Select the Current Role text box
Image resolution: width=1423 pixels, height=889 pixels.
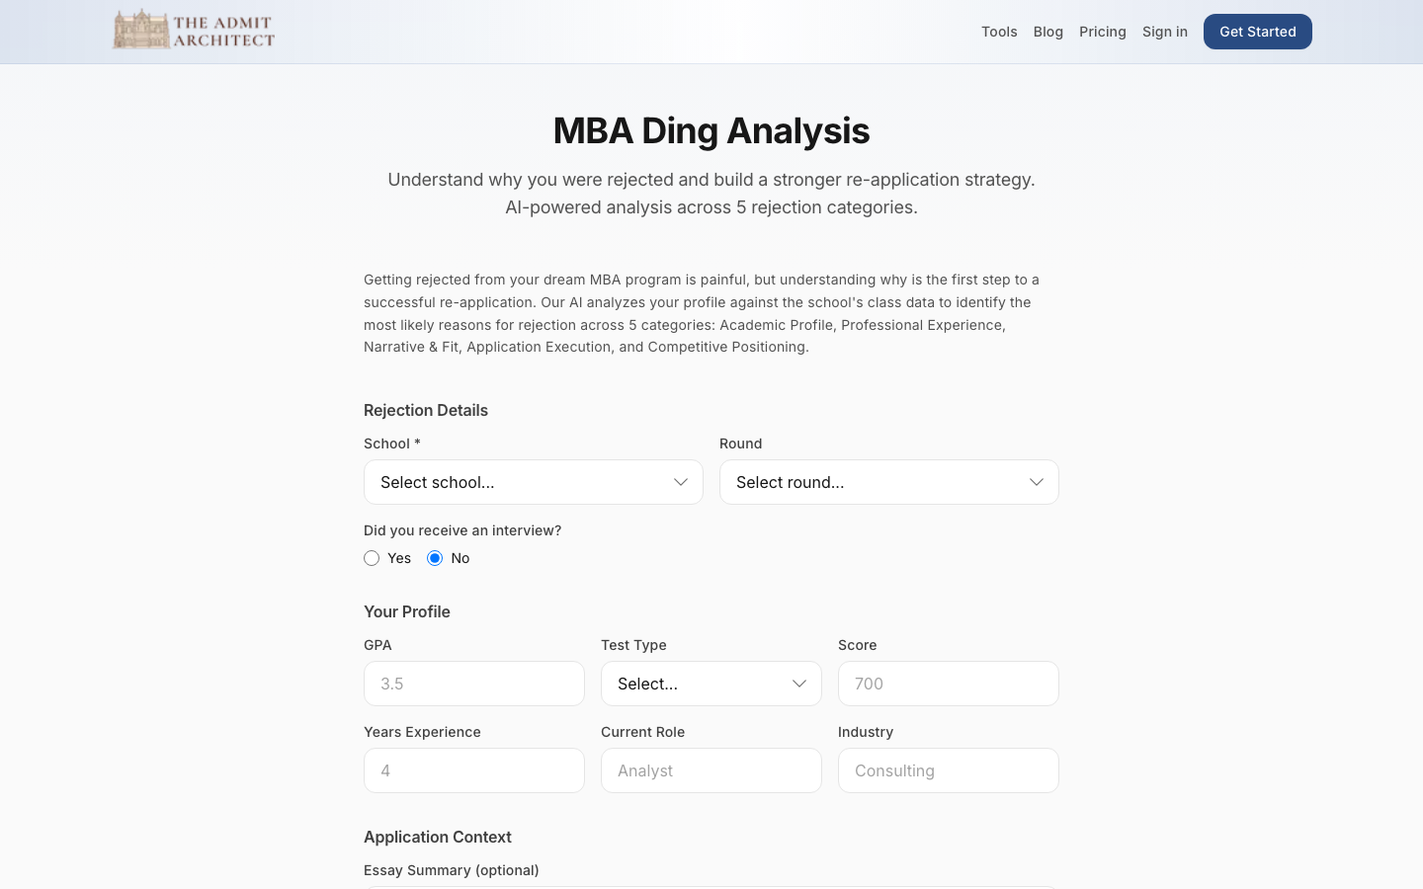pos(711,770)
